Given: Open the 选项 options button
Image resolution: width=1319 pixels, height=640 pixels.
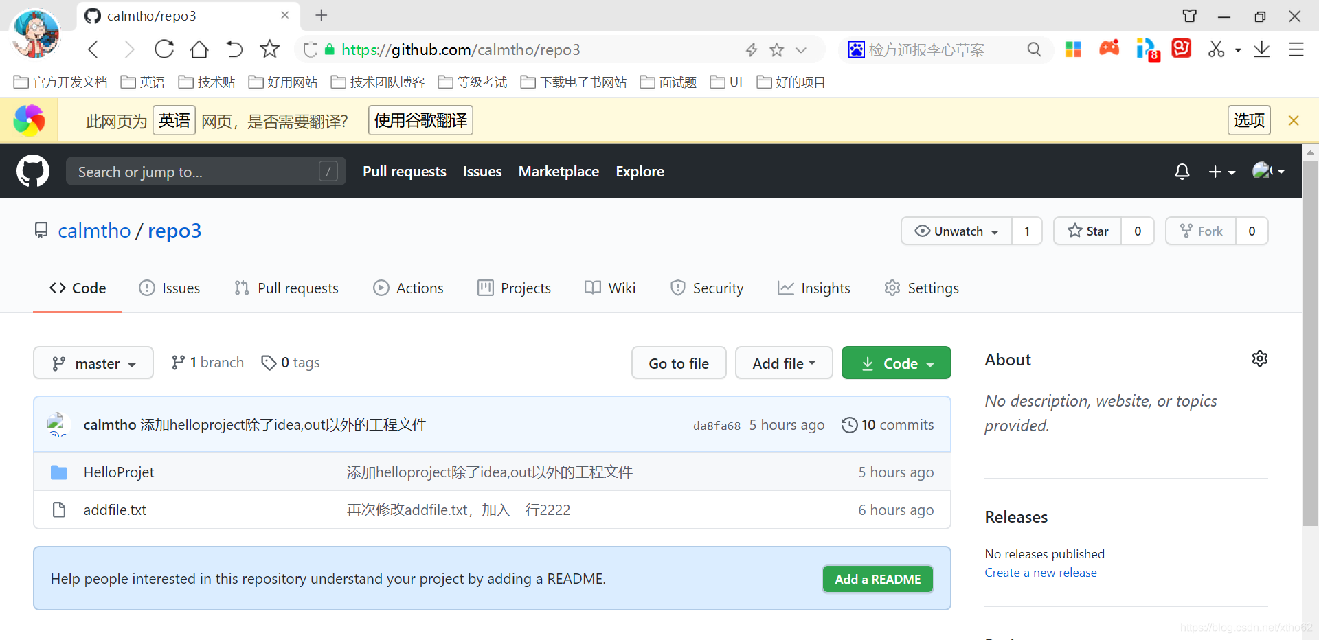Looking at the screenshot, I should 1249,121.
